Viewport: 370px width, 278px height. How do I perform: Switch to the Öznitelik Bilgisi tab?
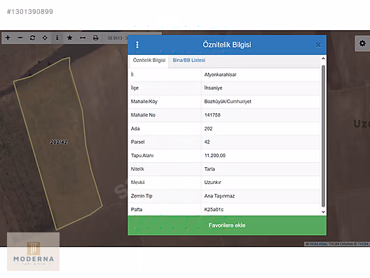tap(149, 60)
